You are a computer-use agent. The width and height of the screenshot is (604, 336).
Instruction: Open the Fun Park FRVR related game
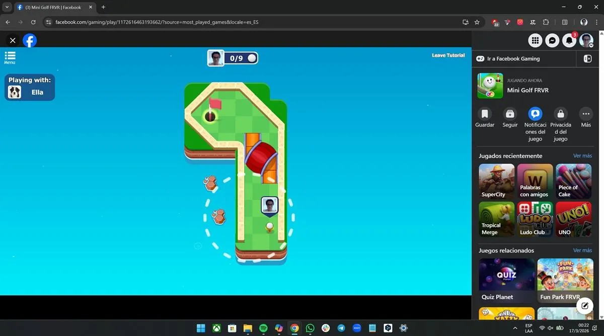[x=565, y=280]
